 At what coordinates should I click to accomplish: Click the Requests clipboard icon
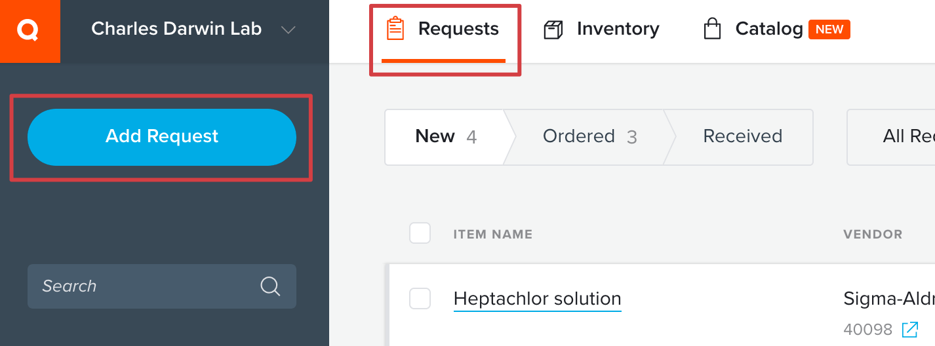395,29
